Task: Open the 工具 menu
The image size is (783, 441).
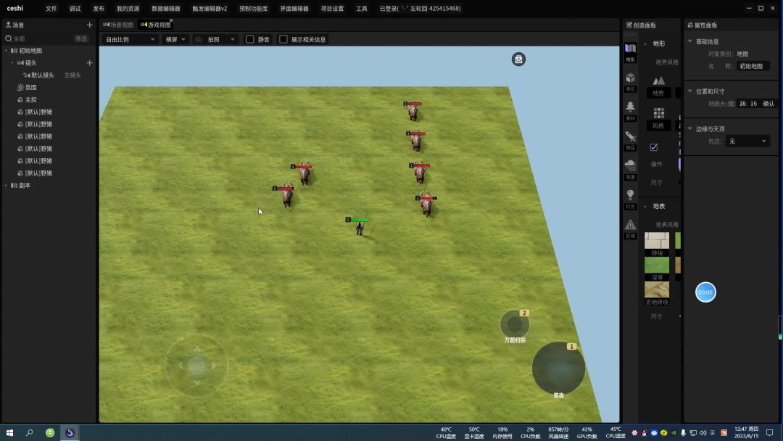Action: [362, 9]
